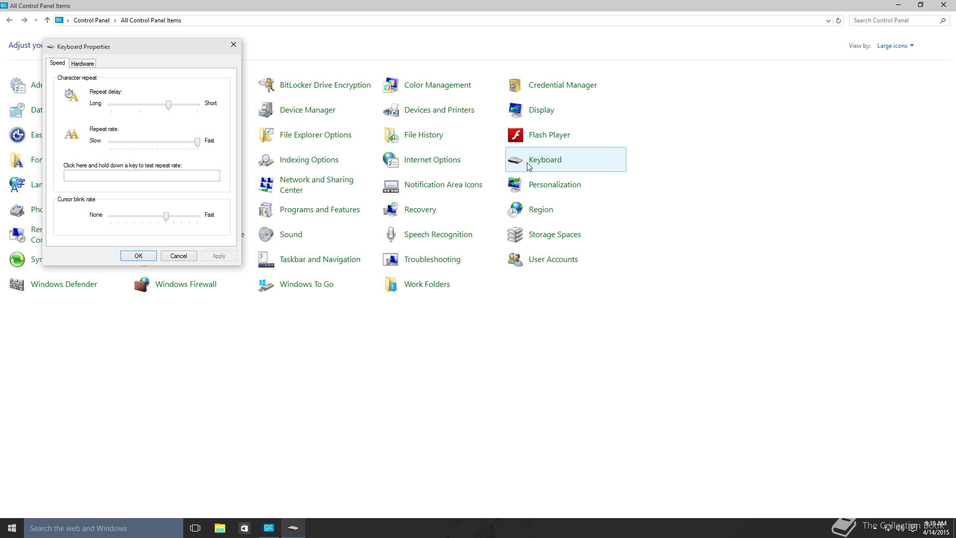The height and width of the screenshot is (538, 956).
Task: Open the Color Management icon
Action: 391,85
